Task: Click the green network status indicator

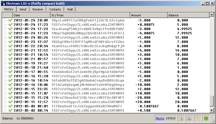Action: click(x=206, y=118)
